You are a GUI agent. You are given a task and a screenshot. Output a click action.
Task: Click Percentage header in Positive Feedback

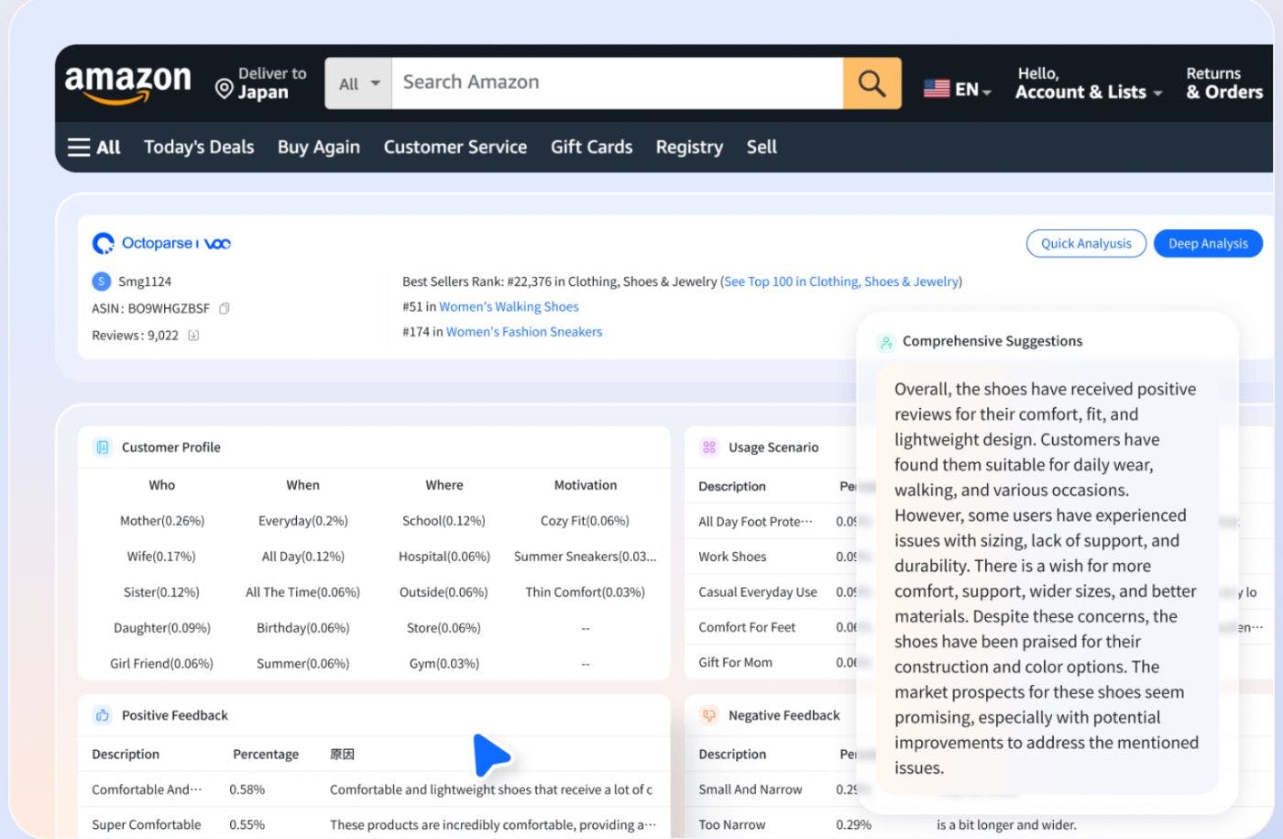(266, 755)
